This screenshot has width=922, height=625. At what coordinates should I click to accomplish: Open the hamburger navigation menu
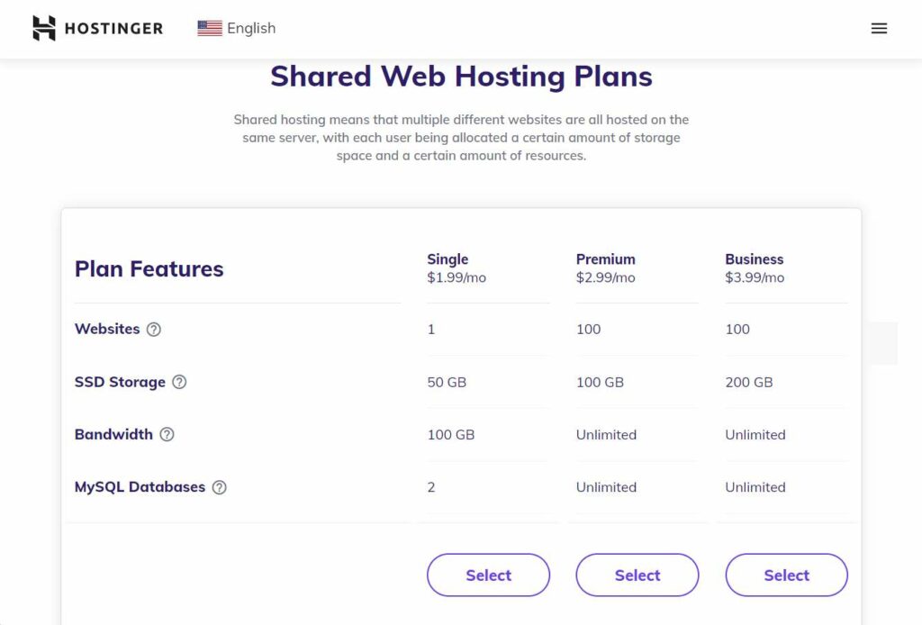[879, 28]
